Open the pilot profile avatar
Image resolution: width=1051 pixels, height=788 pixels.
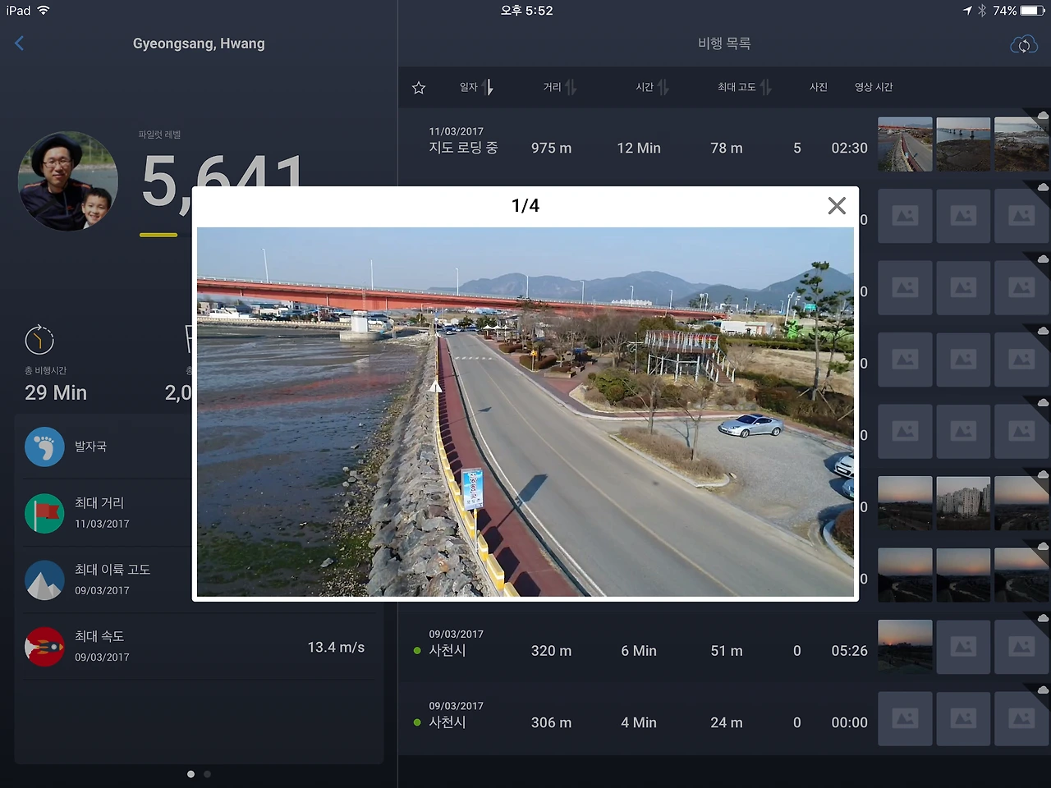pyautogui.click(x=68, y=181)
